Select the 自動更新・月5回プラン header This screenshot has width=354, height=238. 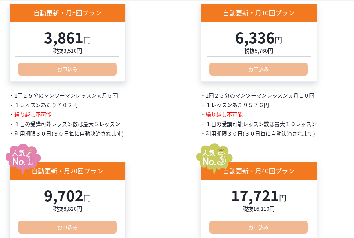pos(67,13)
